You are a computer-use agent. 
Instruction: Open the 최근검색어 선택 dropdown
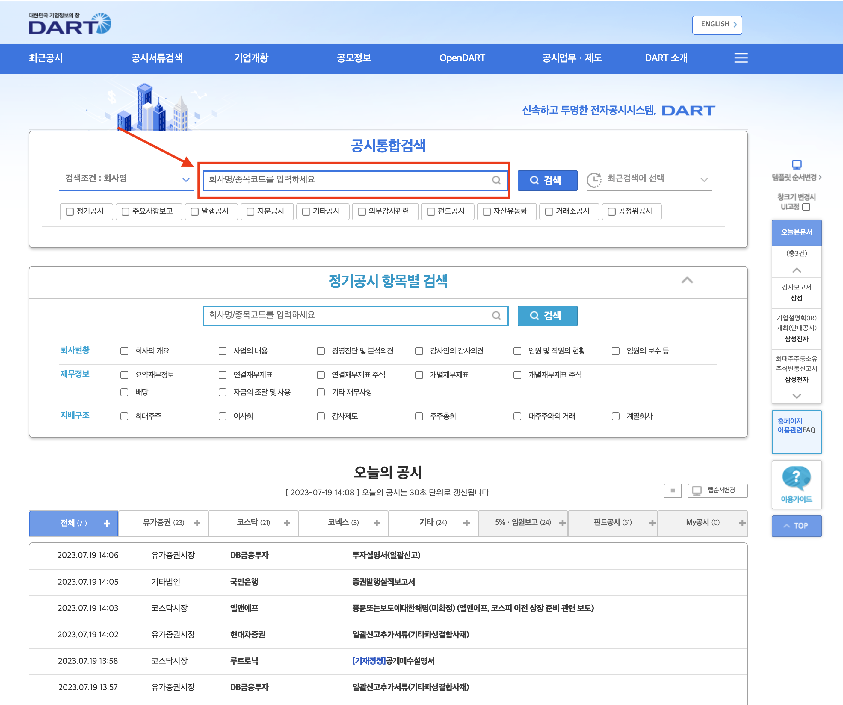coord(649,179)
